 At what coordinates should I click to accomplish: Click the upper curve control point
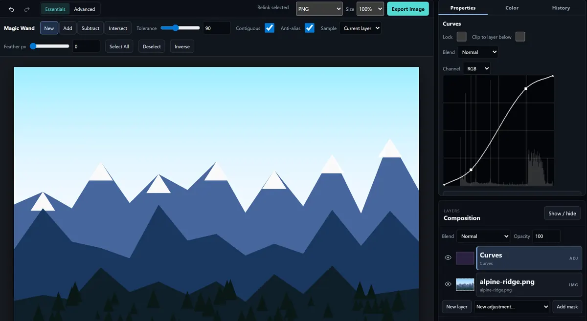526,88
